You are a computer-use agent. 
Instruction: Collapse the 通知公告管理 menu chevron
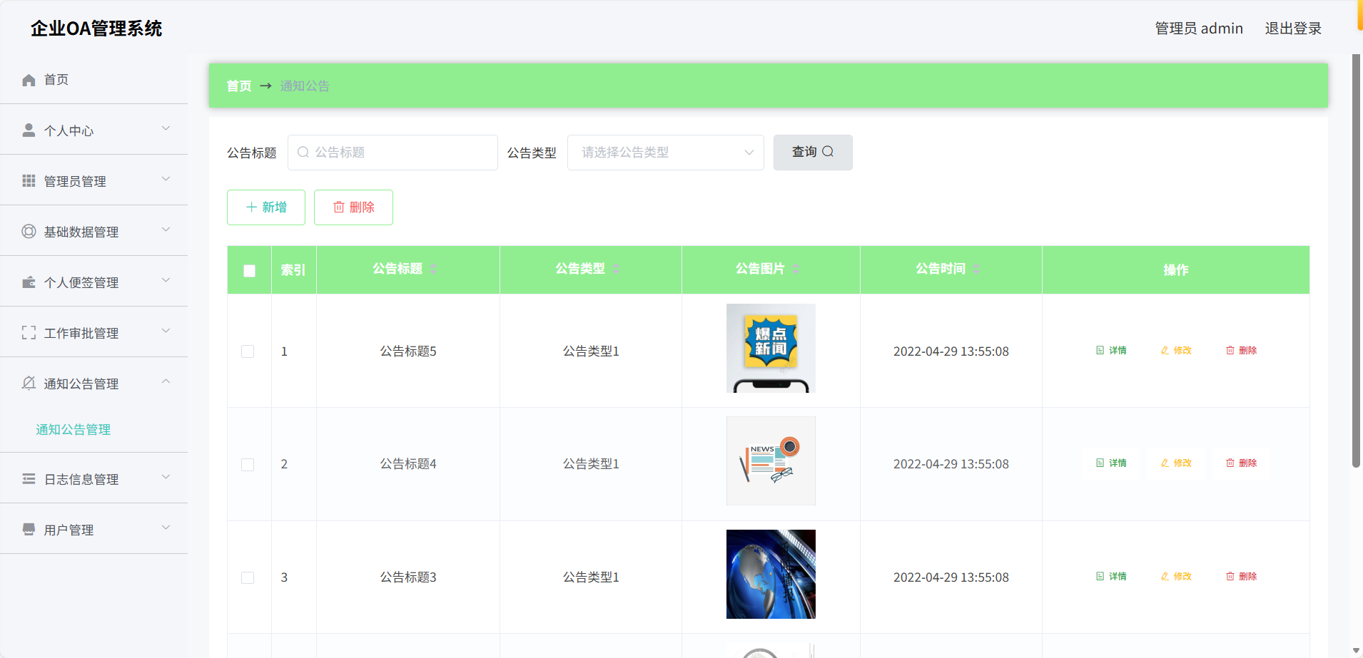point(166,381)
